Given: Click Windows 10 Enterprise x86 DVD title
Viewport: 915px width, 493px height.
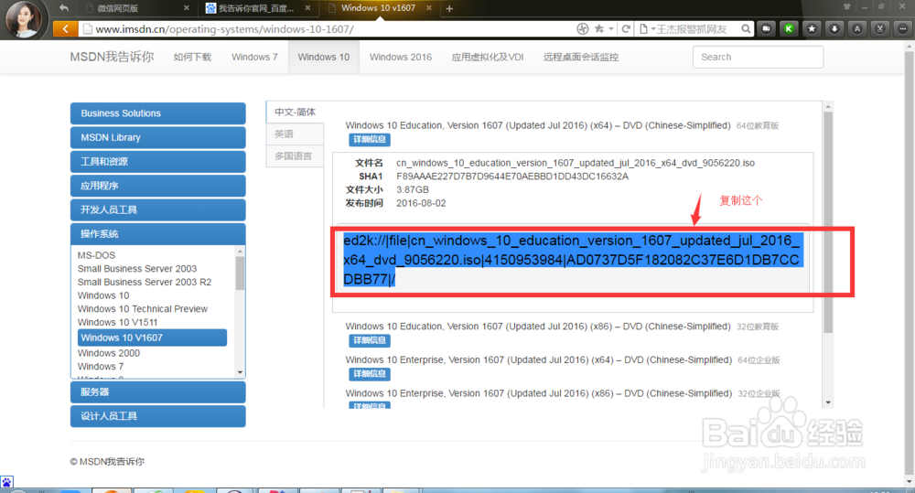Looking at the screenshot, I should [538, 393].
